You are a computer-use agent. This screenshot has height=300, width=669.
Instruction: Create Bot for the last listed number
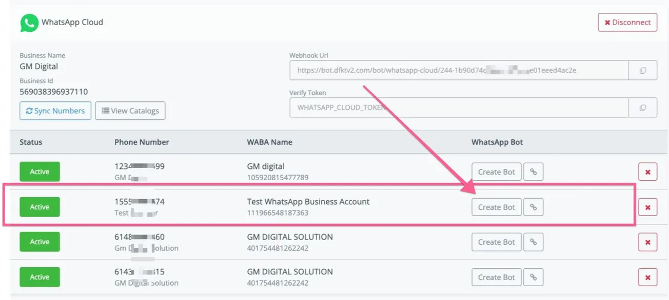pos(497,277)
